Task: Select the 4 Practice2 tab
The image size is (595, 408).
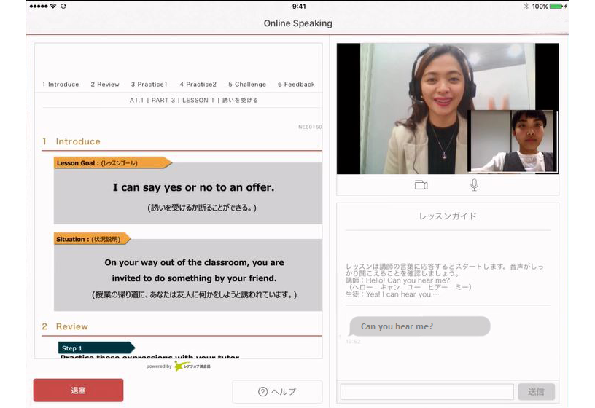Action: coord(198,85)
